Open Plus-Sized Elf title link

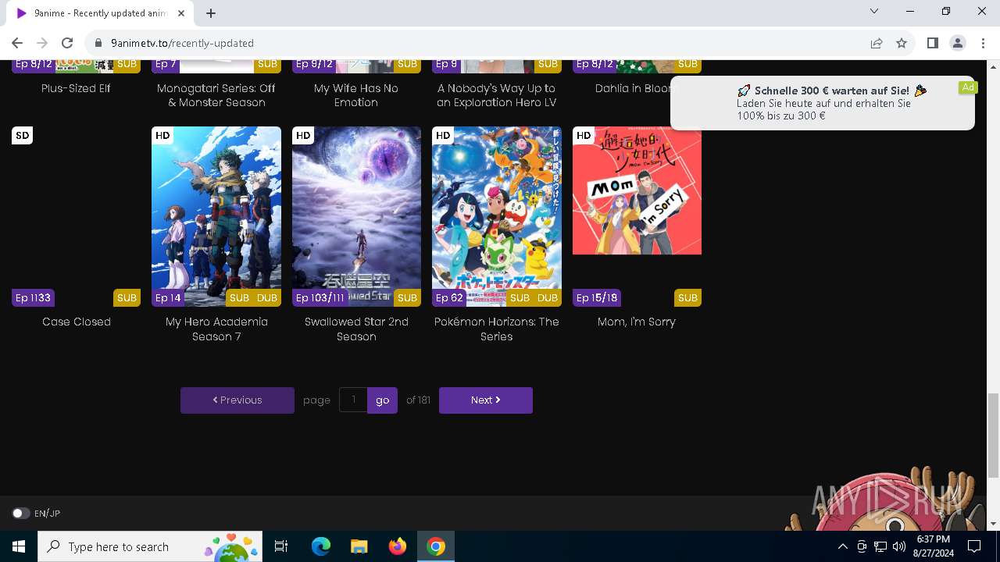tap(76, 88)
